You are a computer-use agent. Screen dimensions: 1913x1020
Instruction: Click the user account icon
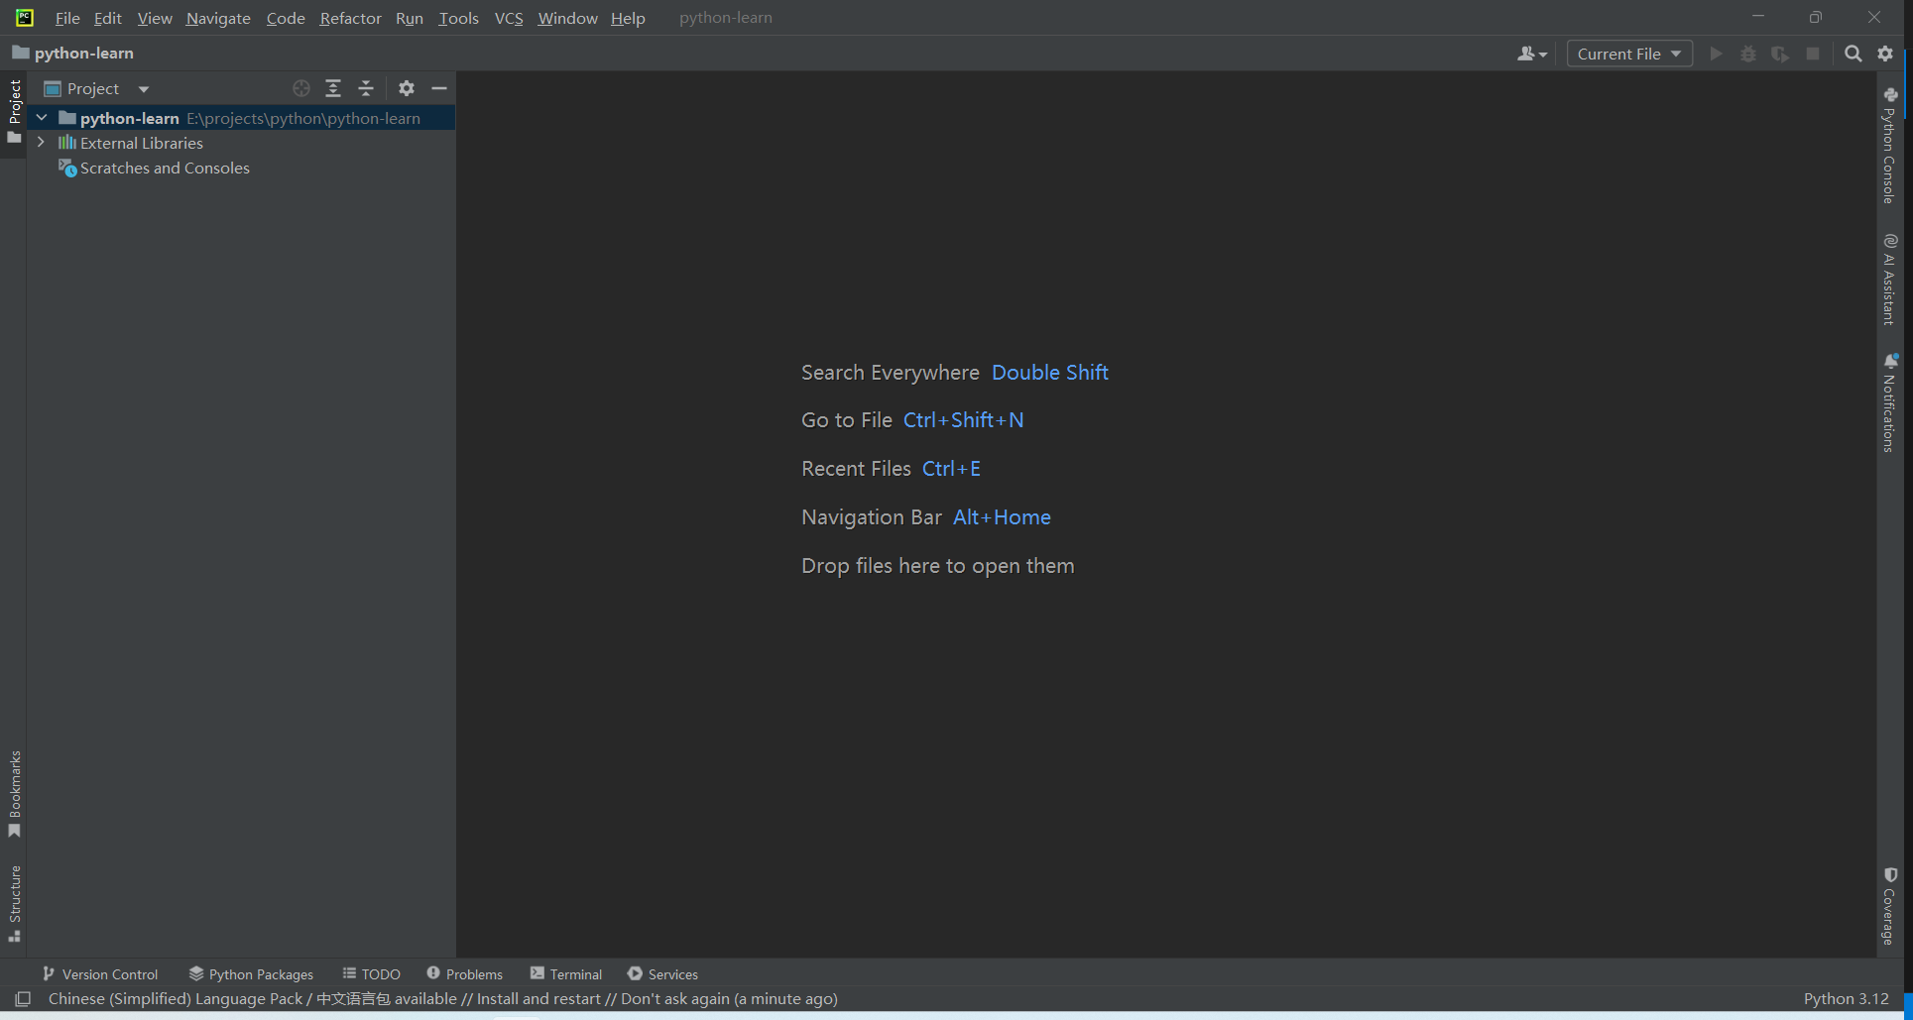pos(1531,54)
